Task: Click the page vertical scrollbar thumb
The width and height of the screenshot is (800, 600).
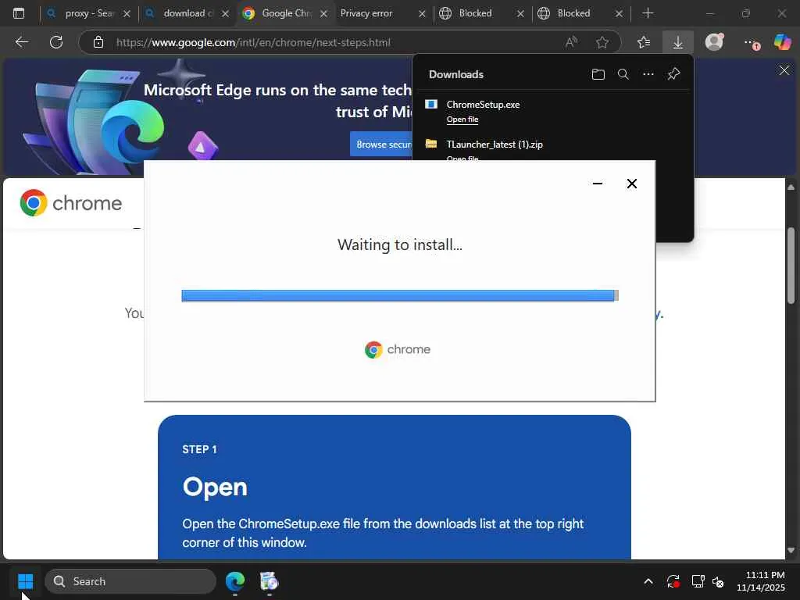Action: 791,266
